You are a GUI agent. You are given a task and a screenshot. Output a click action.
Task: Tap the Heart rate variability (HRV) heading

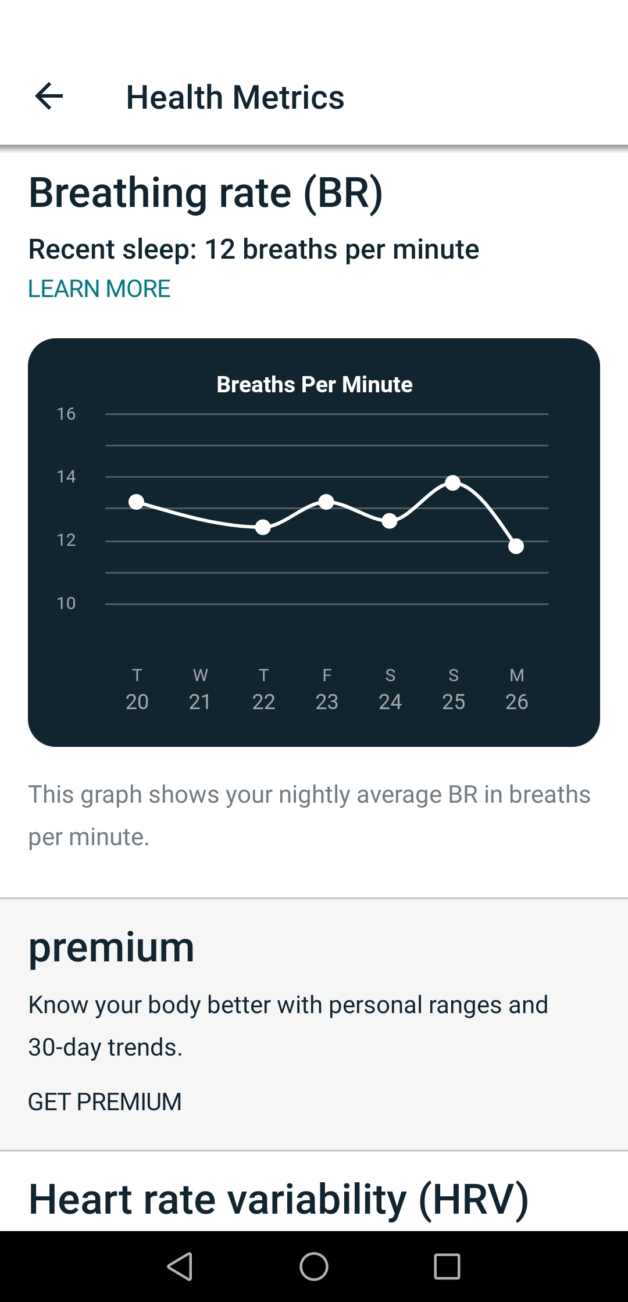[279, 1199]
